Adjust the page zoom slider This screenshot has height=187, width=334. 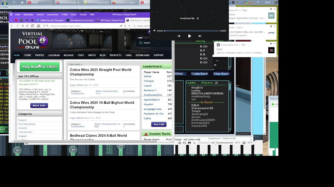click(222, 143)
